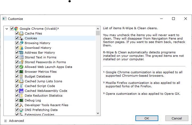
Task: Select the Debug Log item text
Action: point(33,100)
